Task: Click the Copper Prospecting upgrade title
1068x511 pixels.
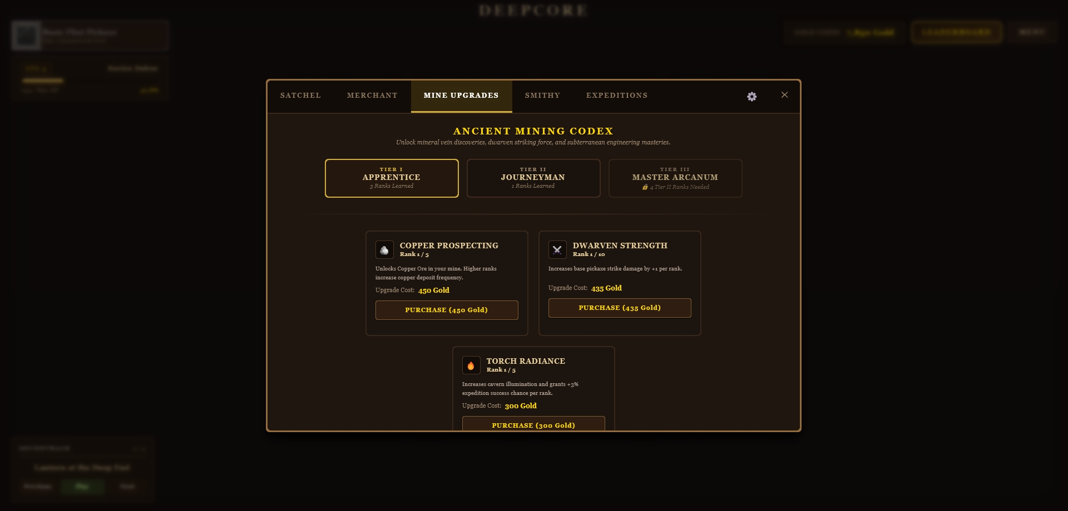Action: (449, 246)
